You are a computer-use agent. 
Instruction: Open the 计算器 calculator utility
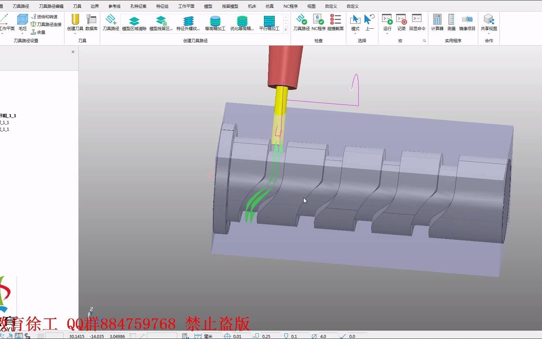[437, 22]
